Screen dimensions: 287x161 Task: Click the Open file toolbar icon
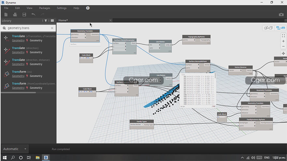[x=15, y=15]
